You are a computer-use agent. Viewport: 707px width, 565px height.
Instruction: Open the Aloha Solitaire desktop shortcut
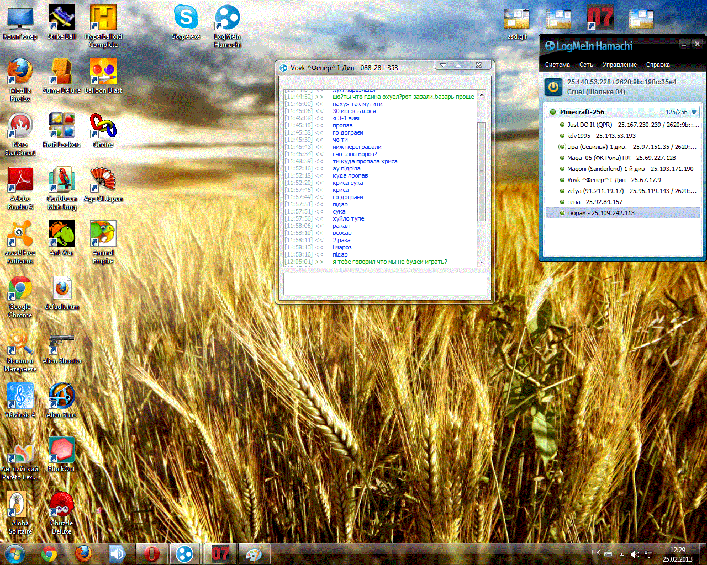point(20,513)
